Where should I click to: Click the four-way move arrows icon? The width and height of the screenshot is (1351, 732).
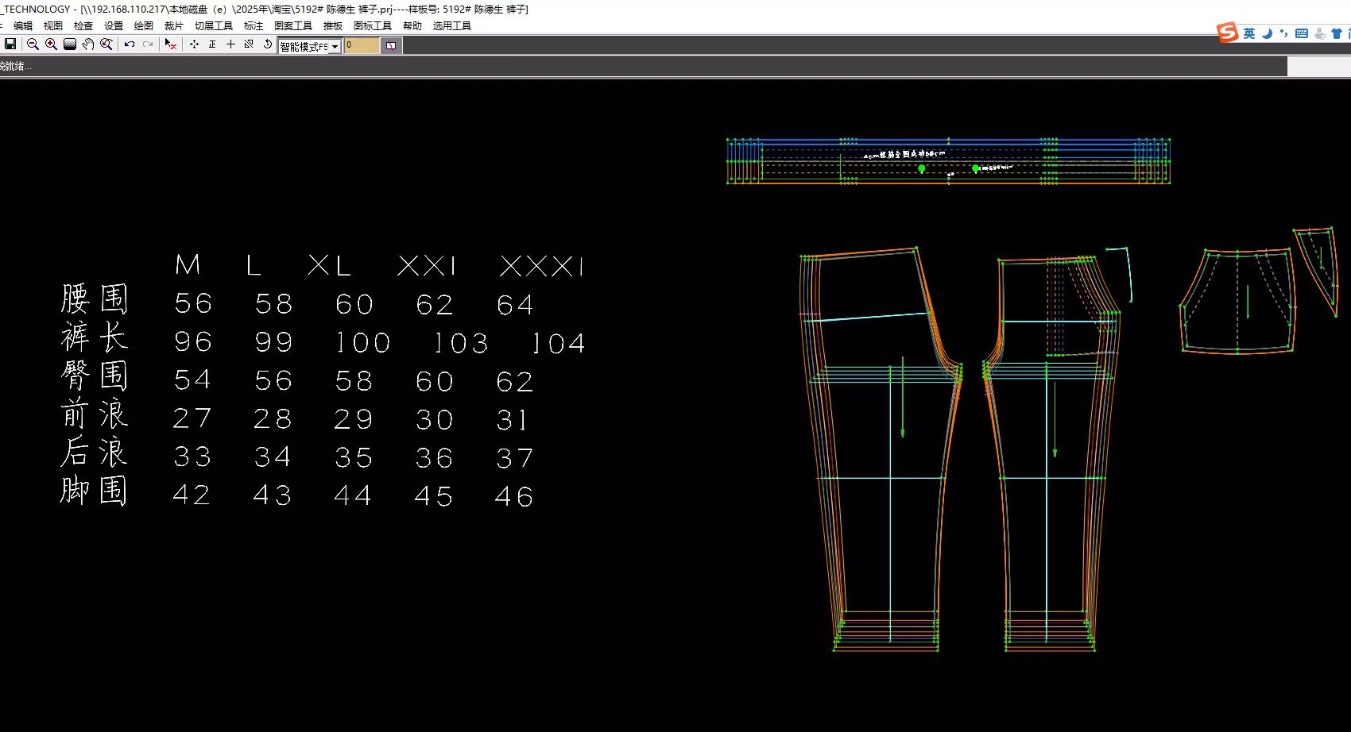[194, 44]
